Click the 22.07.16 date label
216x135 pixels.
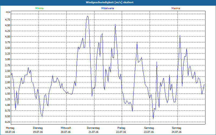[121, 132]
